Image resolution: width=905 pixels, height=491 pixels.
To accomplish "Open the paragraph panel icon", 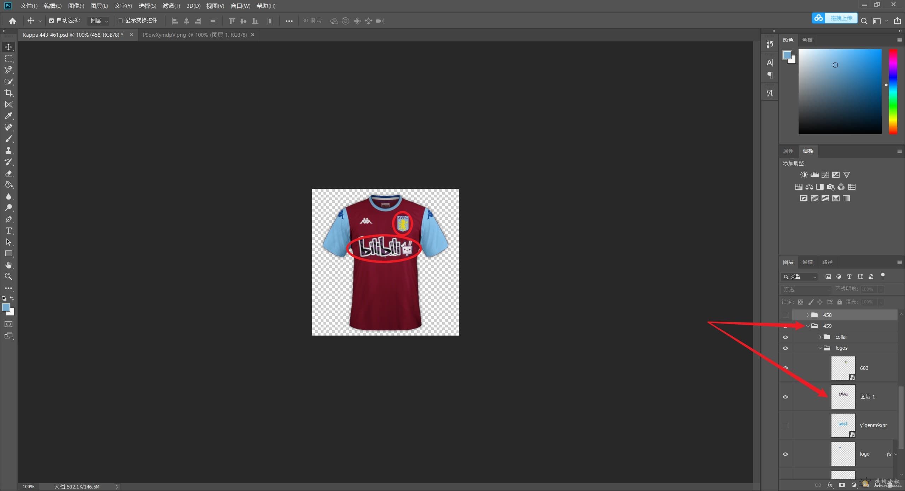I will coord(770,75).
